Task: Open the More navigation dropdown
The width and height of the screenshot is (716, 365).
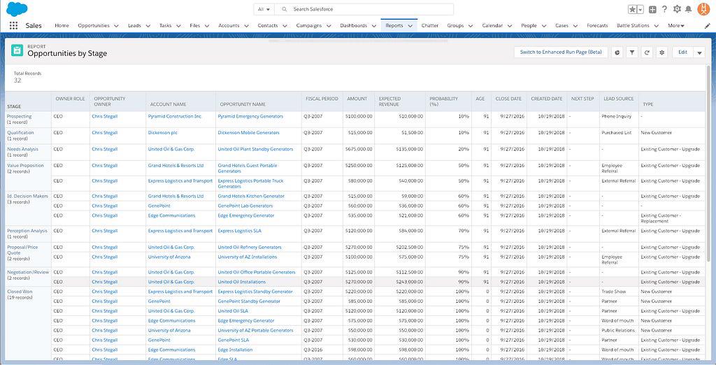Action: point(677,26)
